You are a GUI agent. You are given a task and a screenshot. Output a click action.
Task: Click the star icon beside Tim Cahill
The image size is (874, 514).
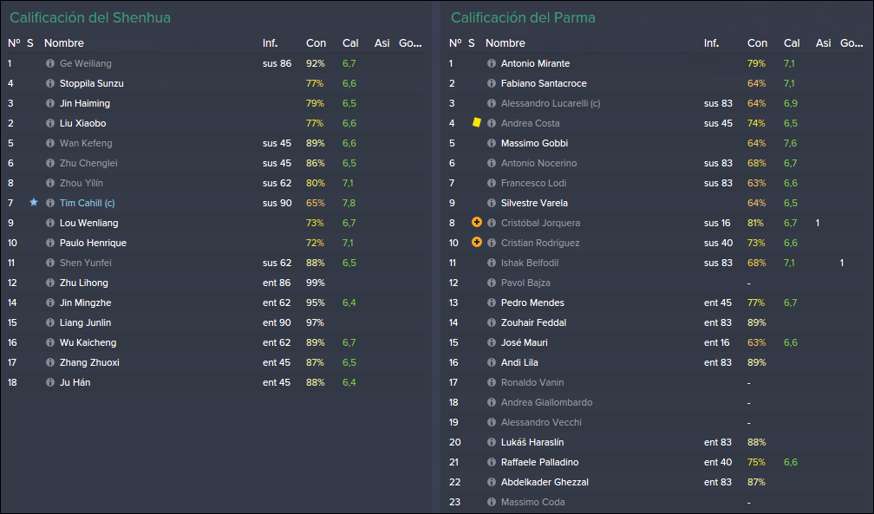34,202
